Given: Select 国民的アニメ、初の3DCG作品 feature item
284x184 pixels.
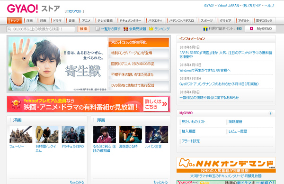Looking at the screenshot, I should pos(139,64).
